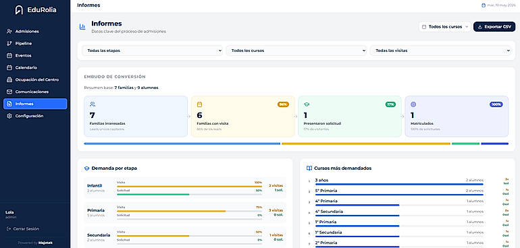The width and height of the screenshot is (520, 248).
Task: Click the EduRolia logo icon
Action: click(x=19, y=10)
